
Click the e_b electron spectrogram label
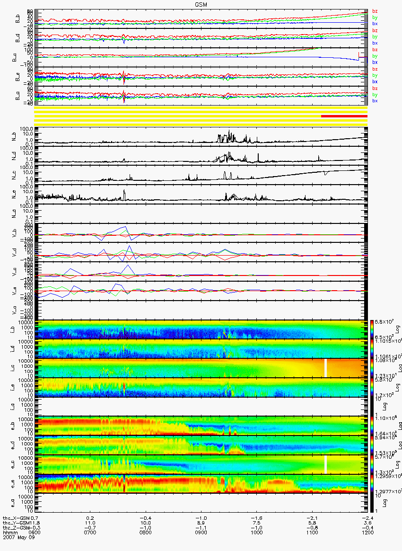pyautogui.click(x=12, y=426)
